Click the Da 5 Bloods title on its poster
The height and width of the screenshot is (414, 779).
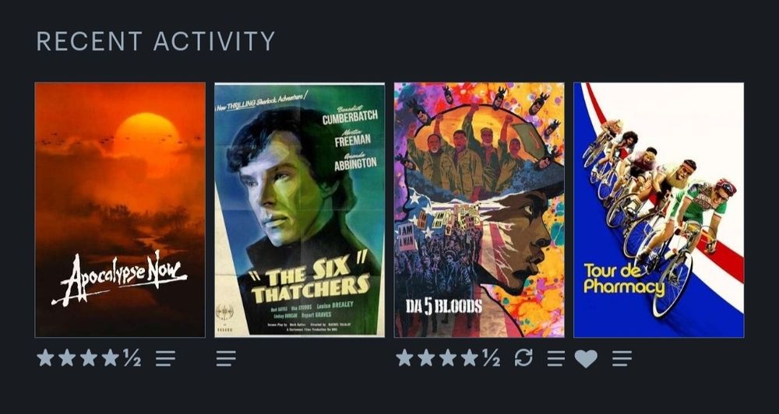coord(444,307)
